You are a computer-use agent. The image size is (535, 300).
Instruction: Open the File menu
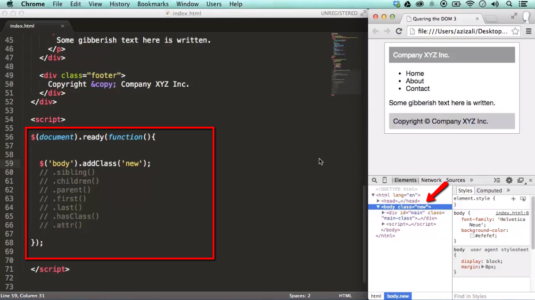[x=58, y=4]
